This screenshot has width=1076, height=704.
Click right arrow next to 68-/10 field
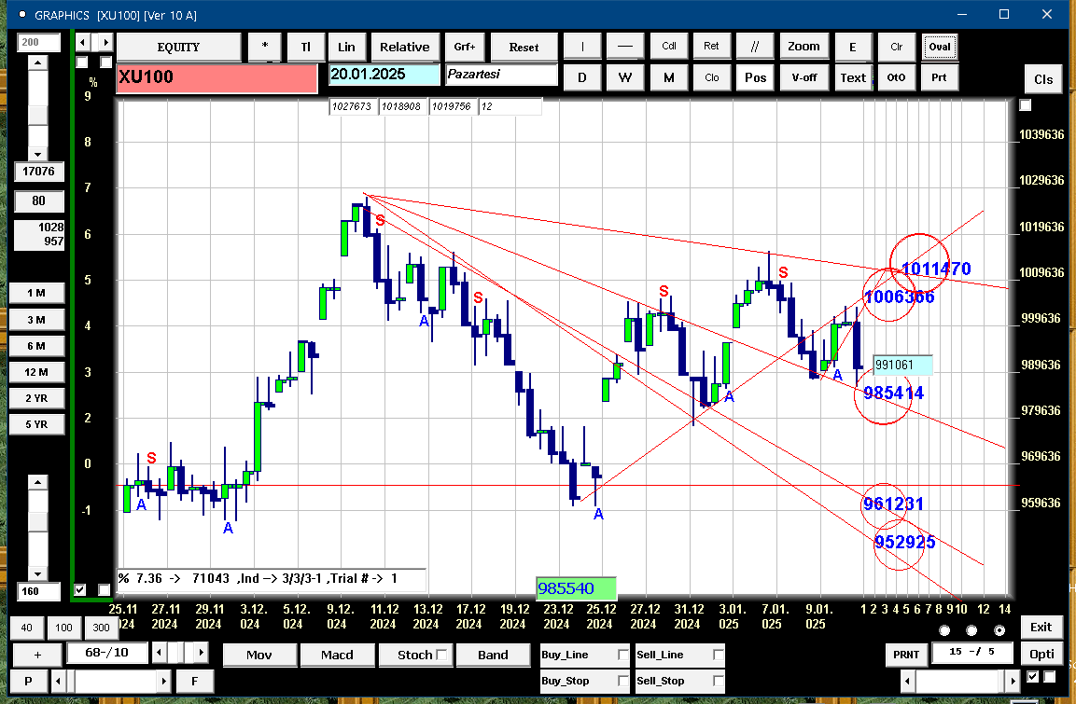(x=201, y=652)
